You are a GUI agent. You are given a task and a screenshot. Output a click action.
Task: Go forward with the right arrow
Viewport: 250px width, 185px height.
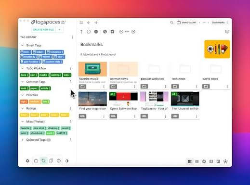point(96,23)
